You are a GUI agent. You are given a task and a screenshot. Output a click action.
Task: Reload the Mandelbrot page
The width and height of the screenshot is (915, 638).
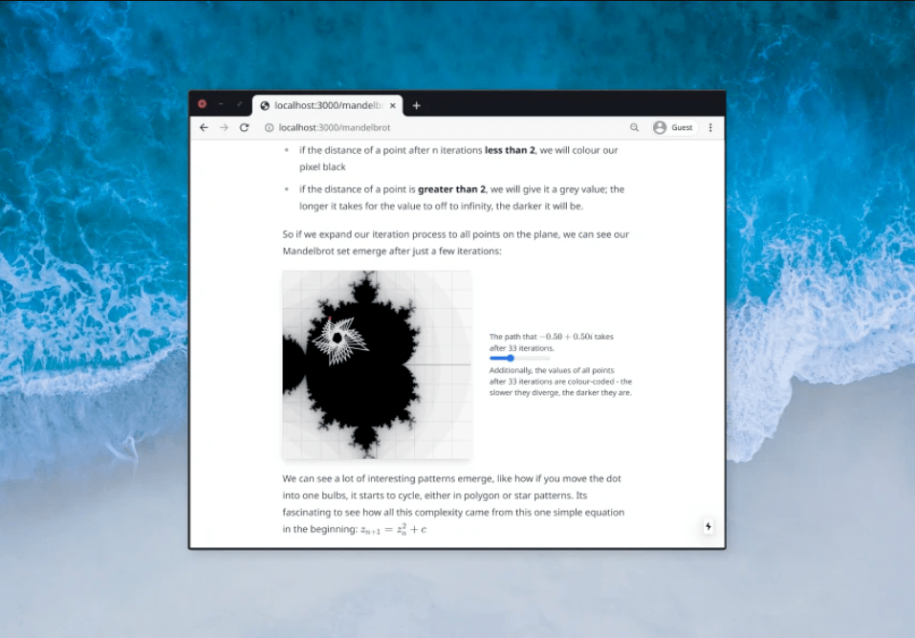tap(244, 127)
